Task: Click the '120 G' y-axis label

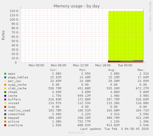Action: [x=14, y=11]
